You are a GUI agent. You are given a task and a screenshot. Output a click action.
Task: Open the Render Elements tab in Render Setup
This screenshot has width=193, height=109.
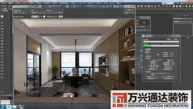140,34
